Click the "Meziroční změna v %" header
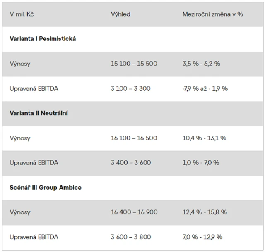The image size is (265, 252). point(213,14)
